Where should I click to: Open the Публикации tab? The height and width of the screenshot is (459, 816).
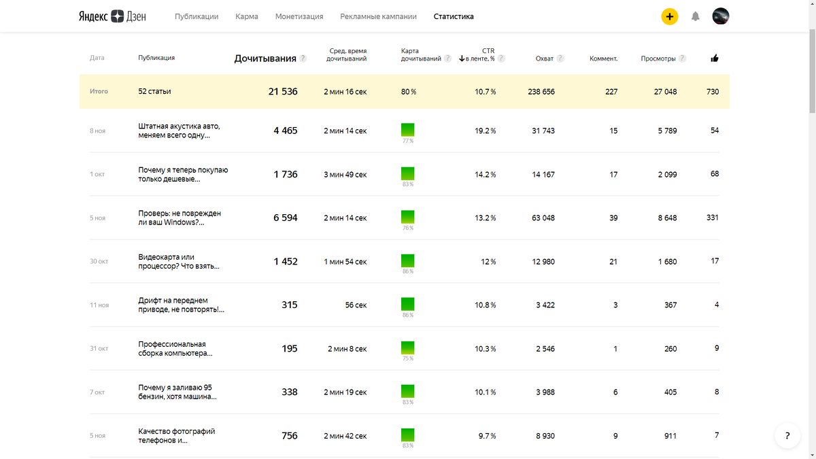197,16
